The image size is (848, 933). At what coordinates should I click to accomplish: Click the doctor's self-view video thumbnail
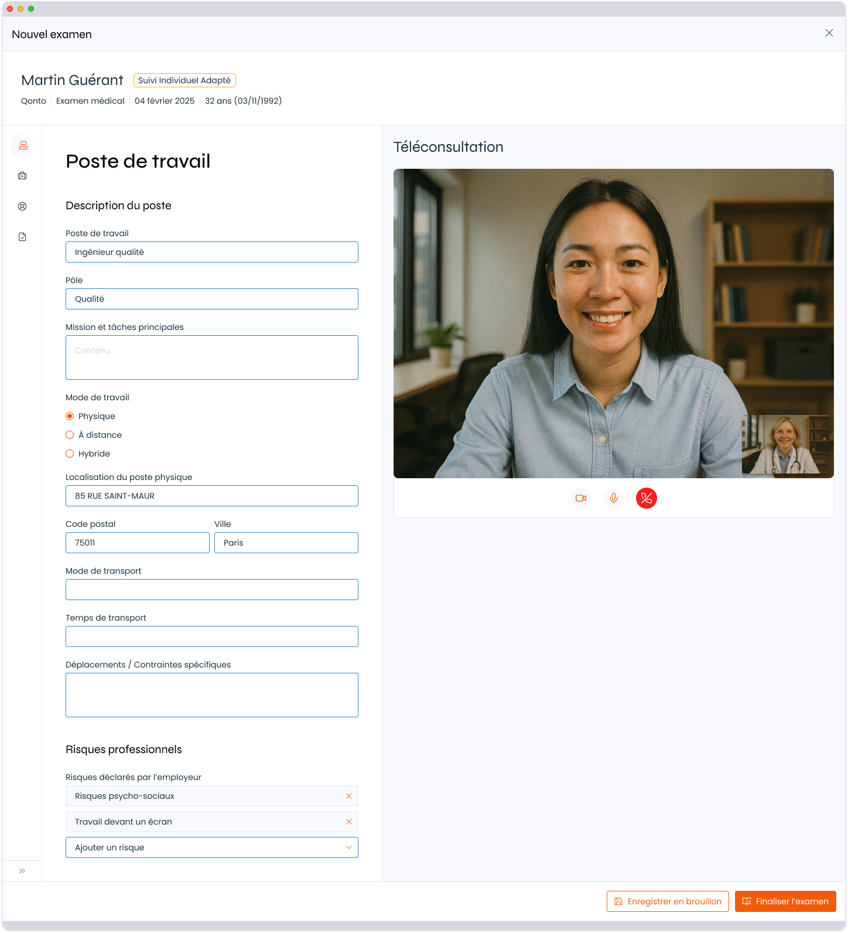[x=786, y=444]
